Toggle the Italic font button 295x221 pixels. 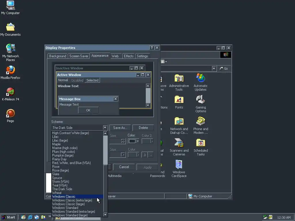tap(150, 155)
